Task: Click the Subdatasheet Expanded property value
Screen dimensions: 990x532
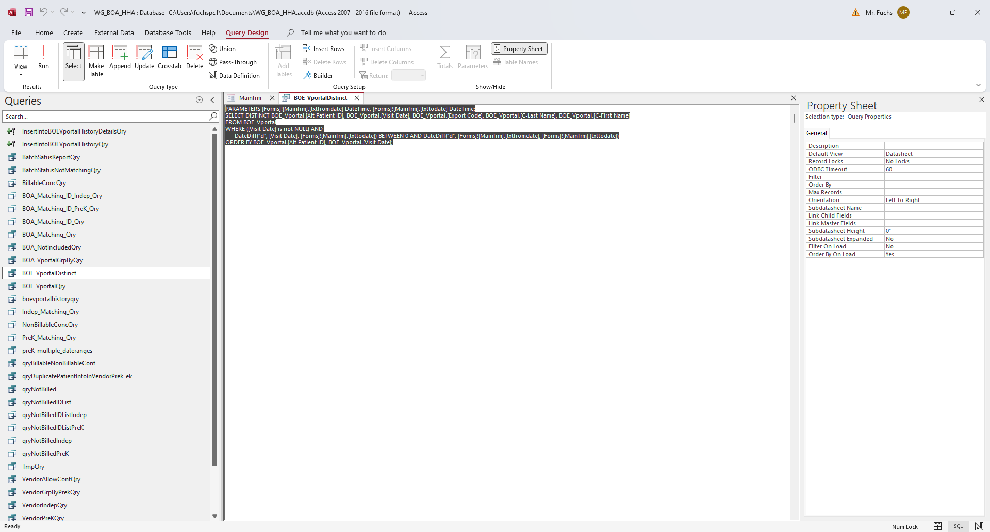Action: point(934,239)
